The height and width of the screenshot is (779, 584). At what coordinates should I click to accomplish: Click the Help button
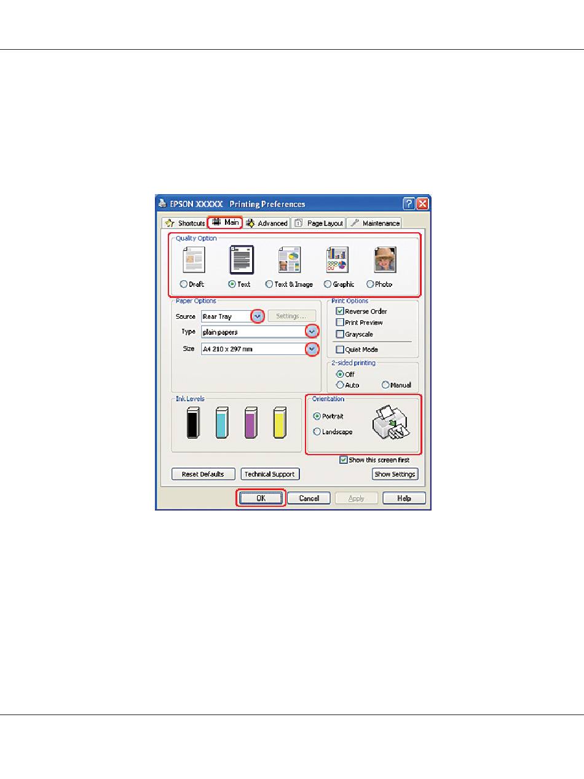tap(404, 498)
